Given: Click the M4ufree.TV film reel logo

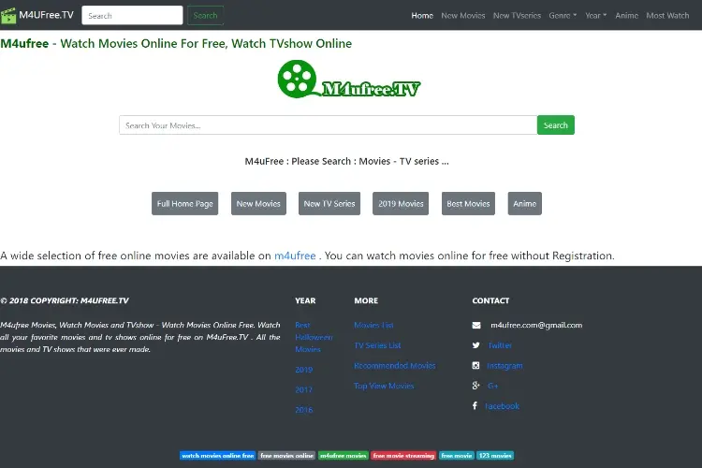Looking at the screenshot, I should pos(349,80).
